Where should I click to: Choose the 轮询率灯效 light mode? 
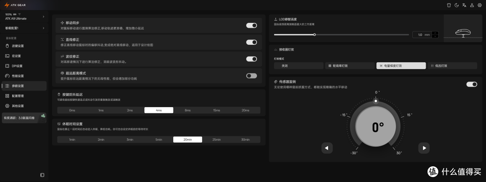350,66
